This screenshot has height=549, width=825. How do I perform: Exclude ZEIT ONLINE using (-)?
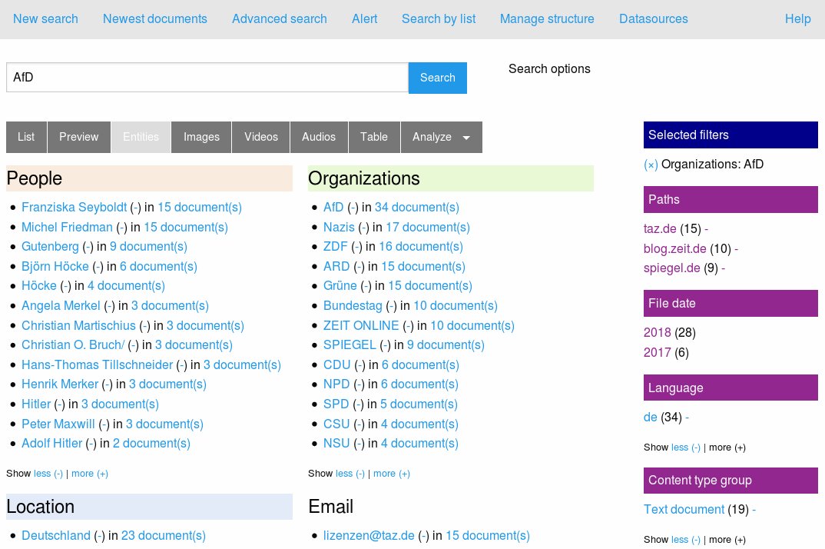409,325
